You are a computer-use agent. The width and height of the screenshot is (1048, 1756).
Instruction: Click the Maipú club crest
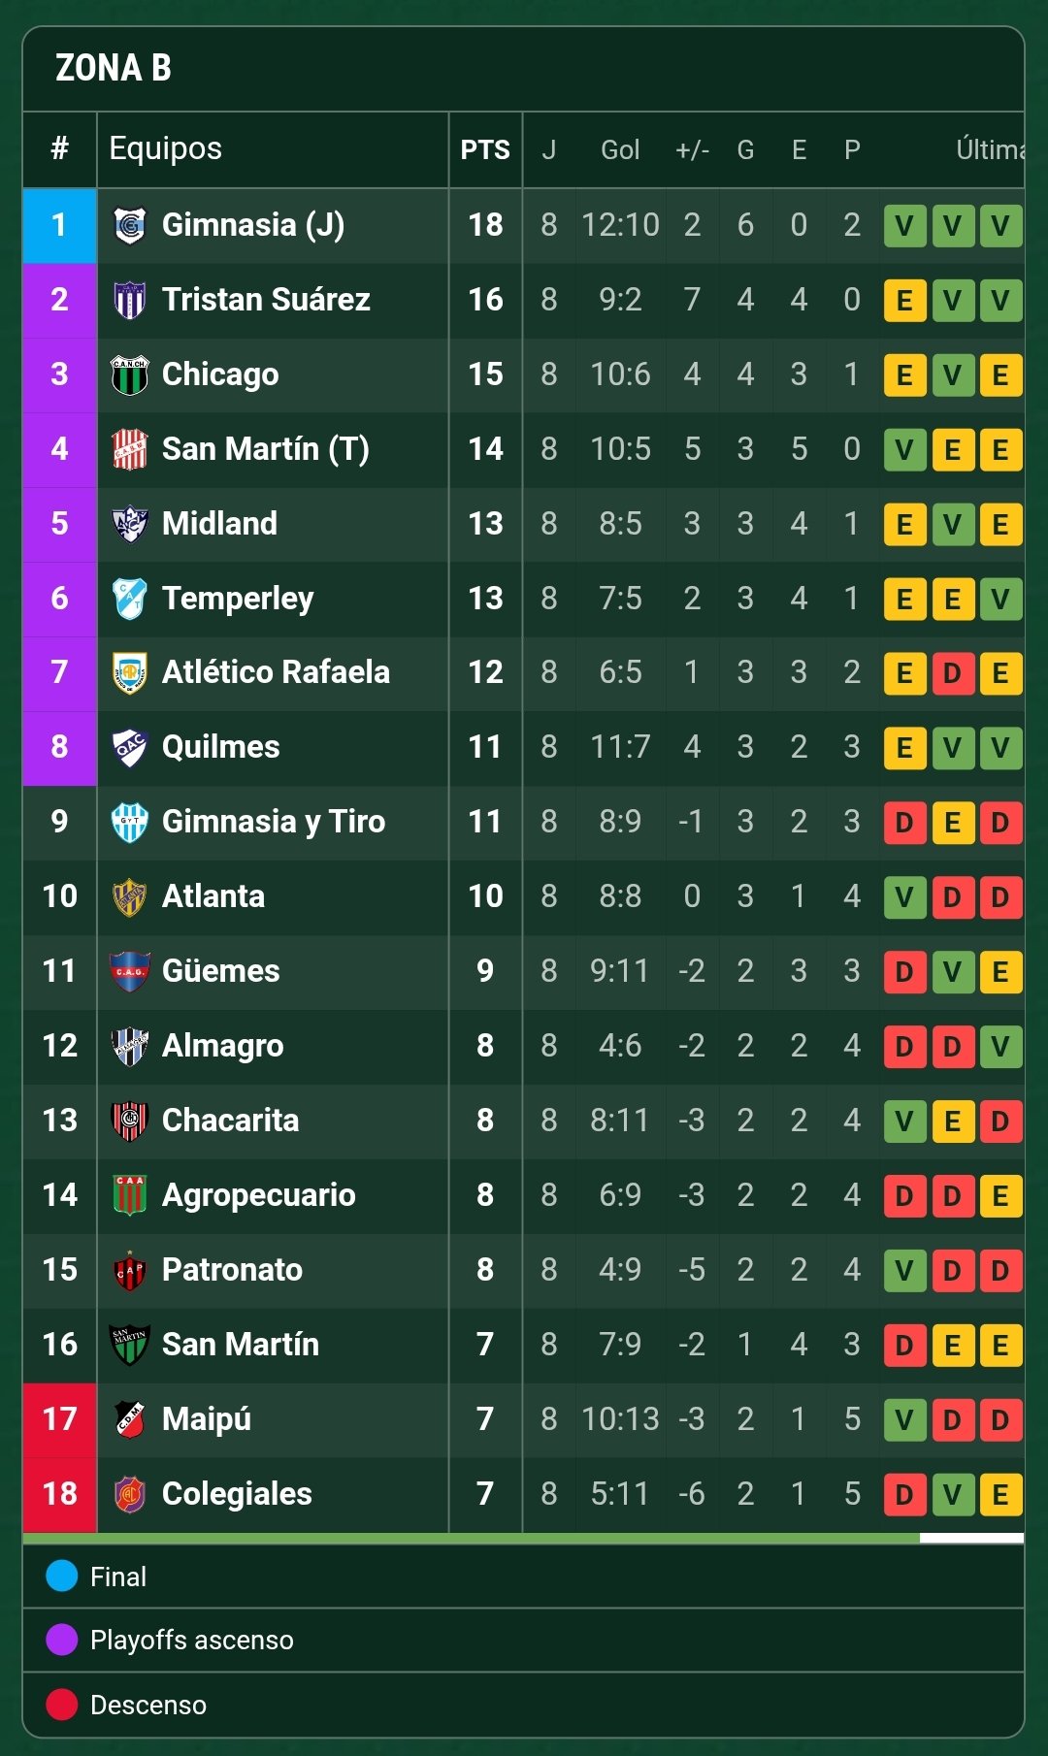click(130, 1419)
